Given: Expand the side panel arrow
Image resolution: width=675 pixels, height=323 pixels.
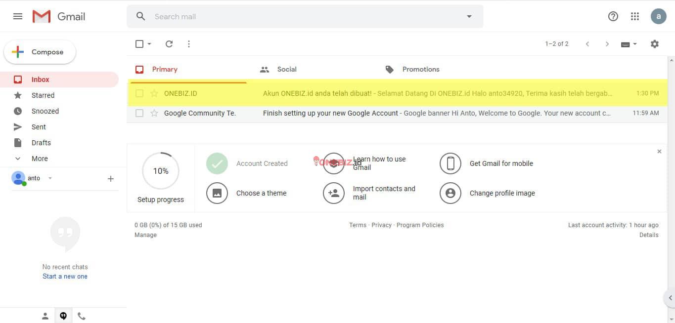Looking at the screenshot, I should (x=670, y=298).
